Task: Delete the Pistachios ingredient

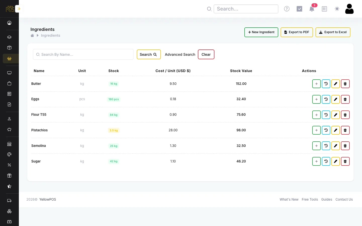Action: pos(345,130)
